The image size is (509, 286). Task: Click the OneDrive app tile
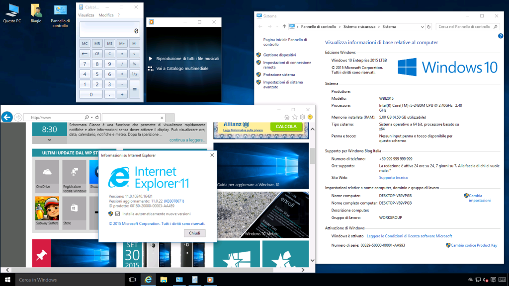47,175
